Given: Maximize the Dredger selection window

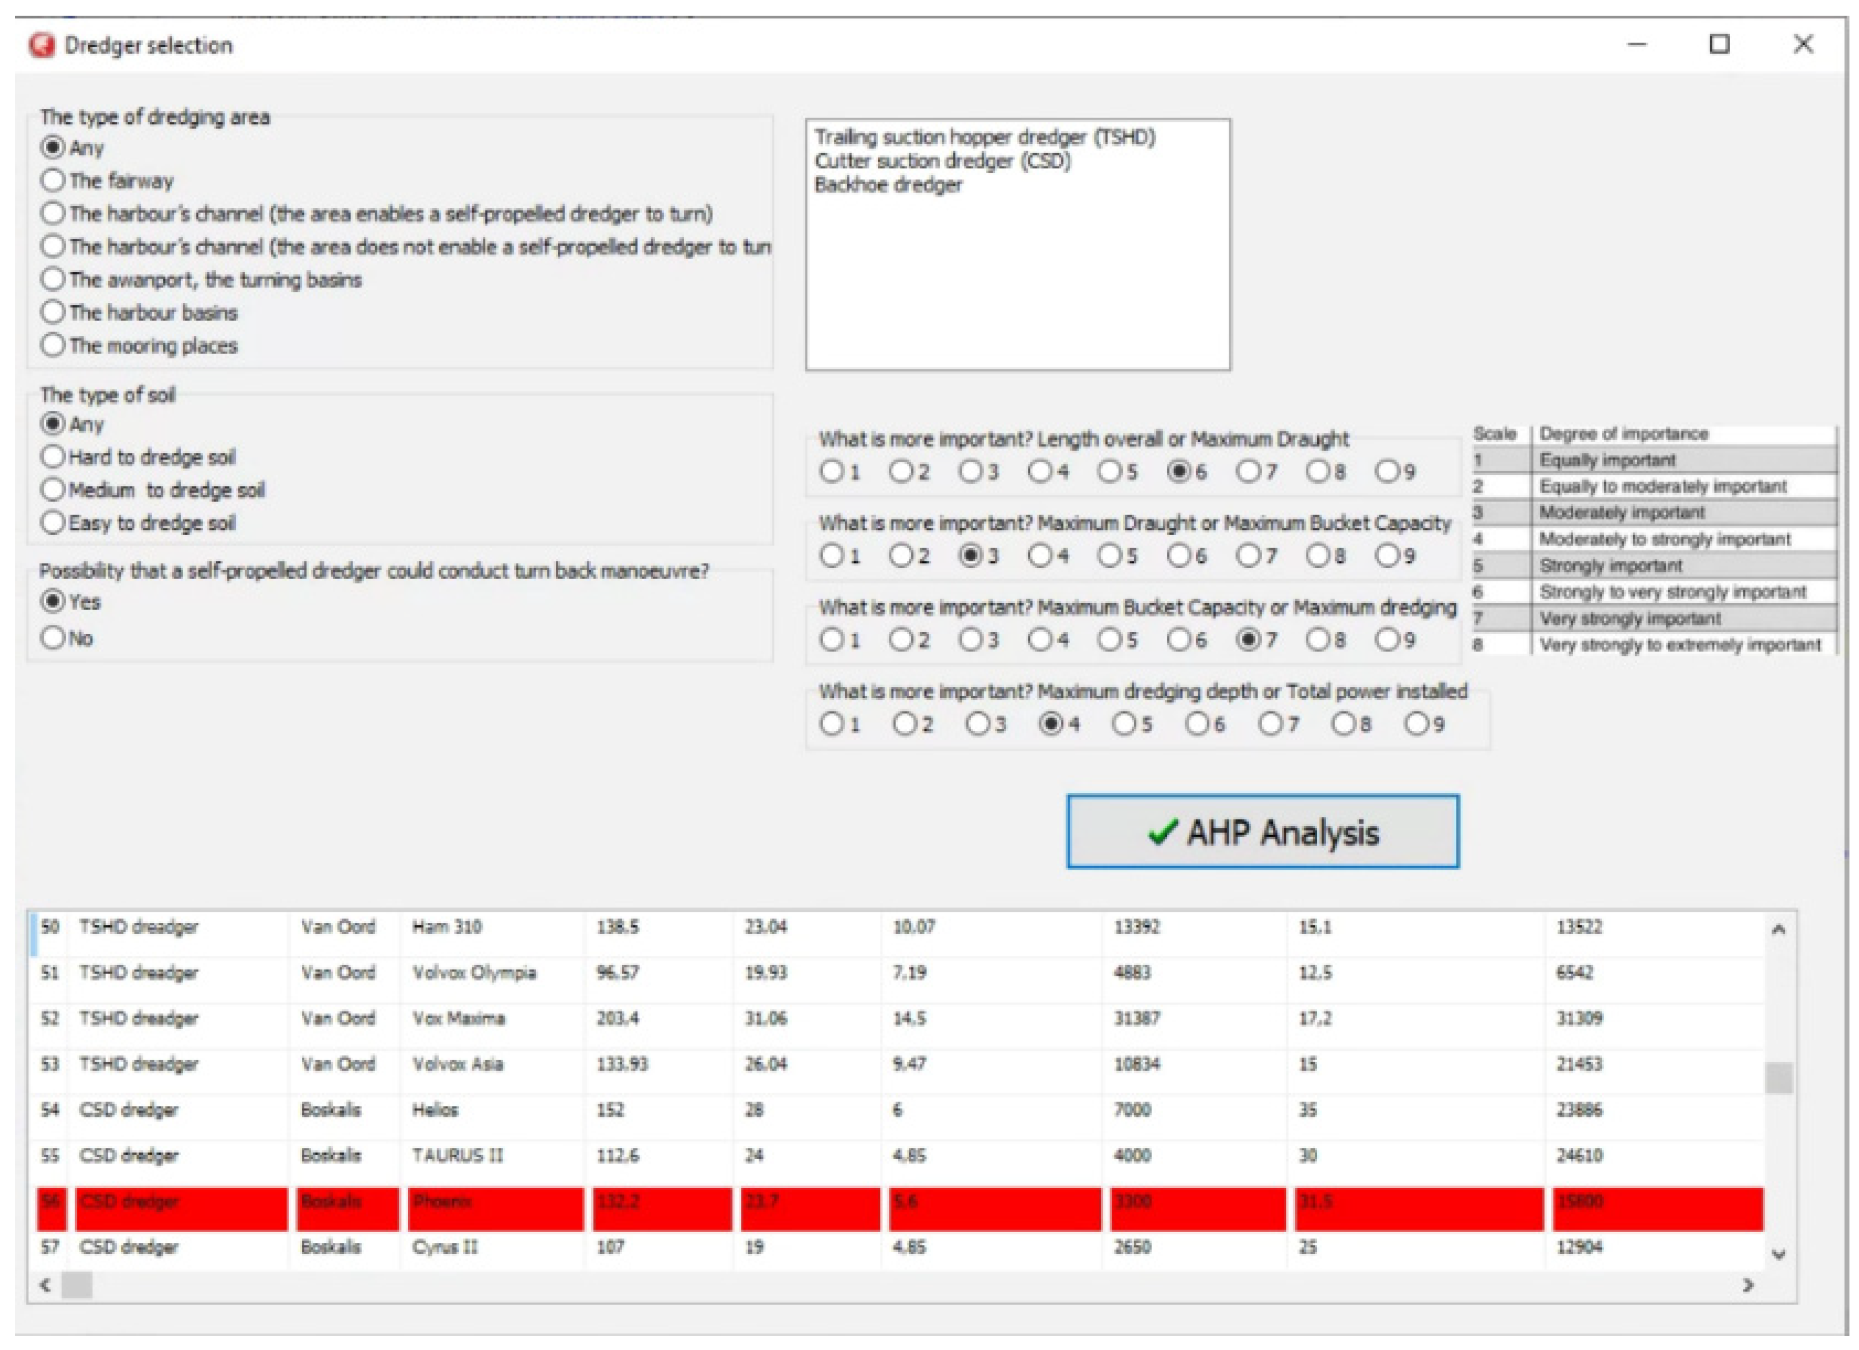Looking at the screenshot, I should click(x=1720, y=44).
